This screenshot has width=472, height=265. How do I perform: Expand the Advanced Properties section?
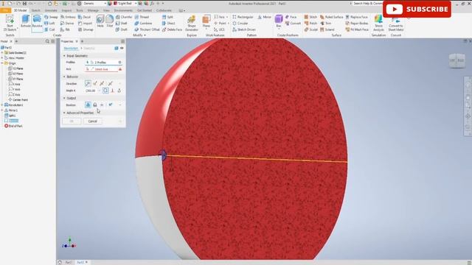click(x=64, y=113)
